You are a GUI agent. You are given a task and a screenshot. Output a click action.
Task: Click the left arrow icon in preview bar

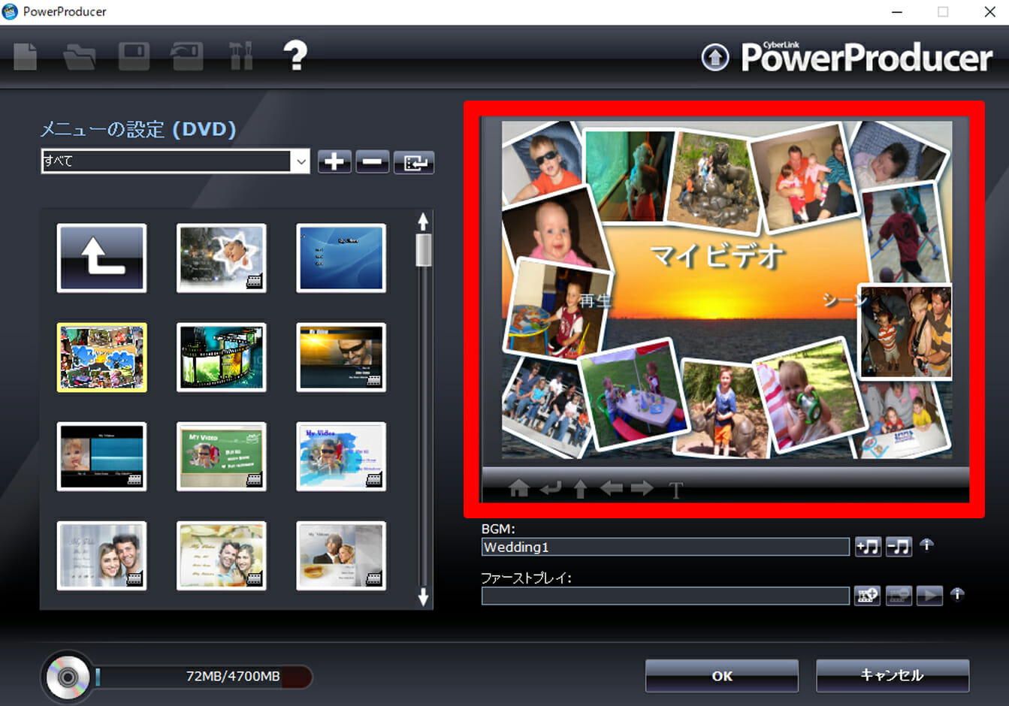click(x=612, y=489)
